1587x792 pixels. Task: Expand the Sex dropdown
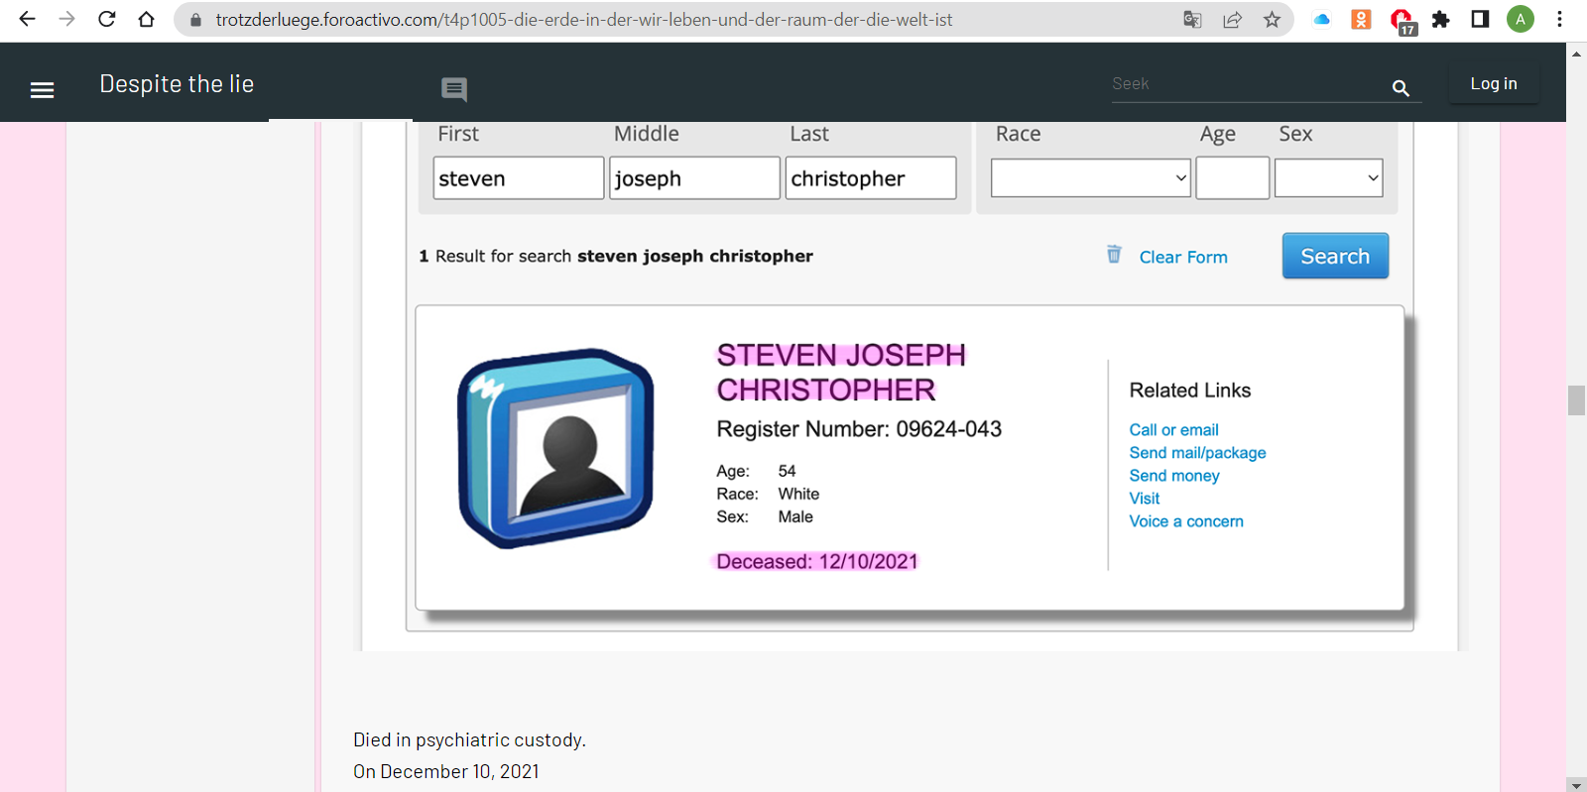(x=1328, y=178)
